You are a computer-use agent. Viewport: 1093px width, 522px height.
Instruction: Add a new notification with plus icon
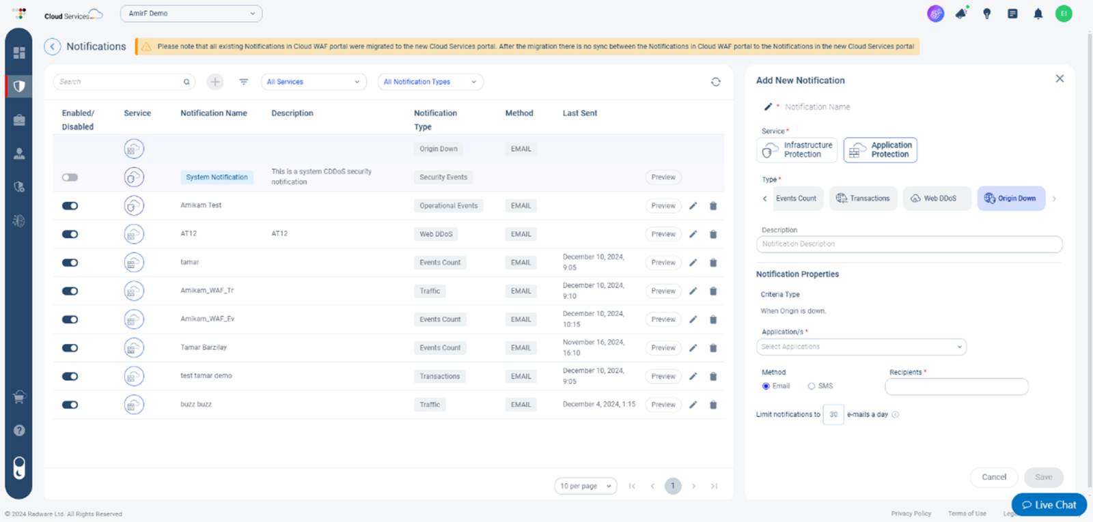[x=215, y=82]
